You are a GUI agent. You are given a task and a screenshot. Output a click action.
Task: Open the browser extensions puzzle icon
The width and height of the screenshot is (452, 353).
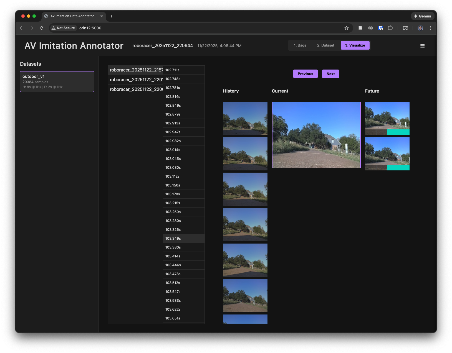(x=390, y=28)
